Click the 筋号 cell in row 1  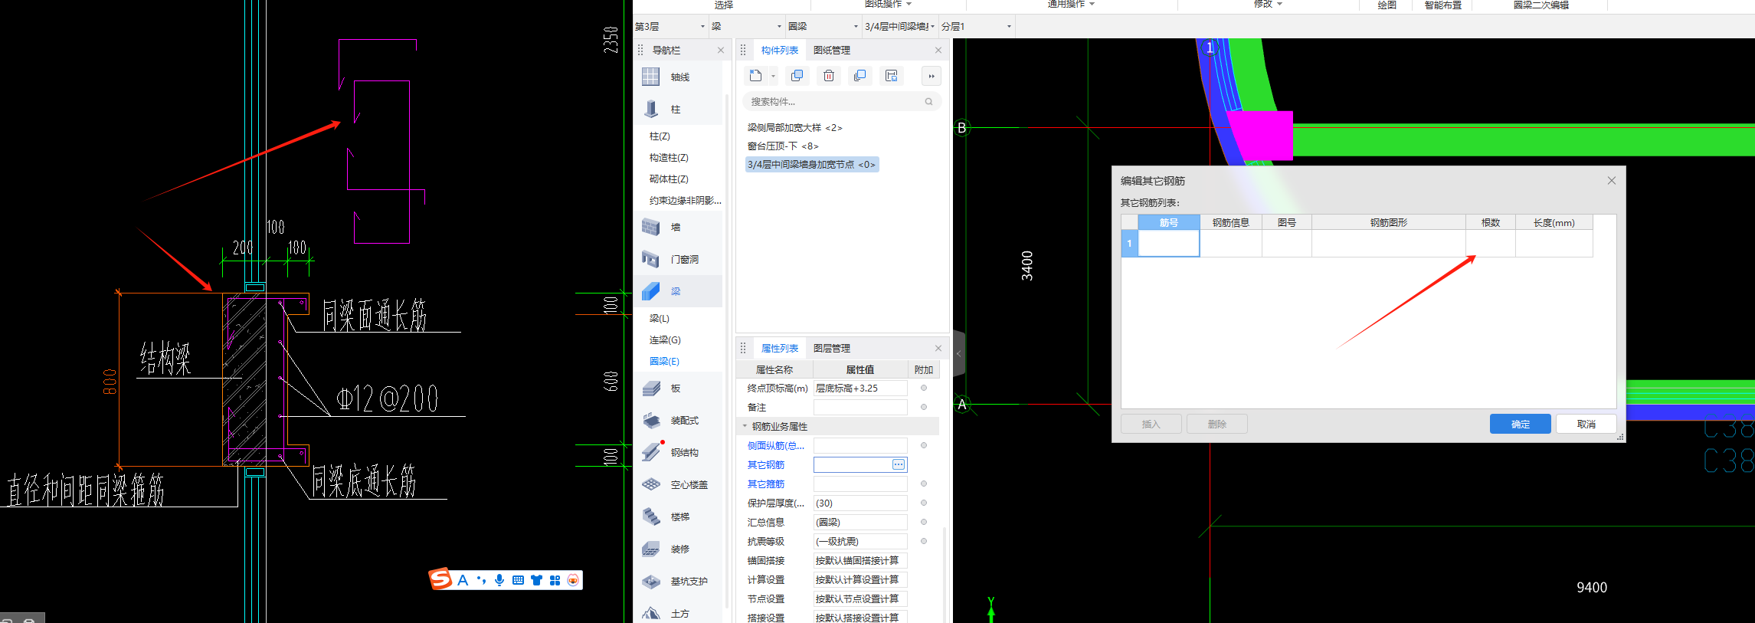(1169, 243)
